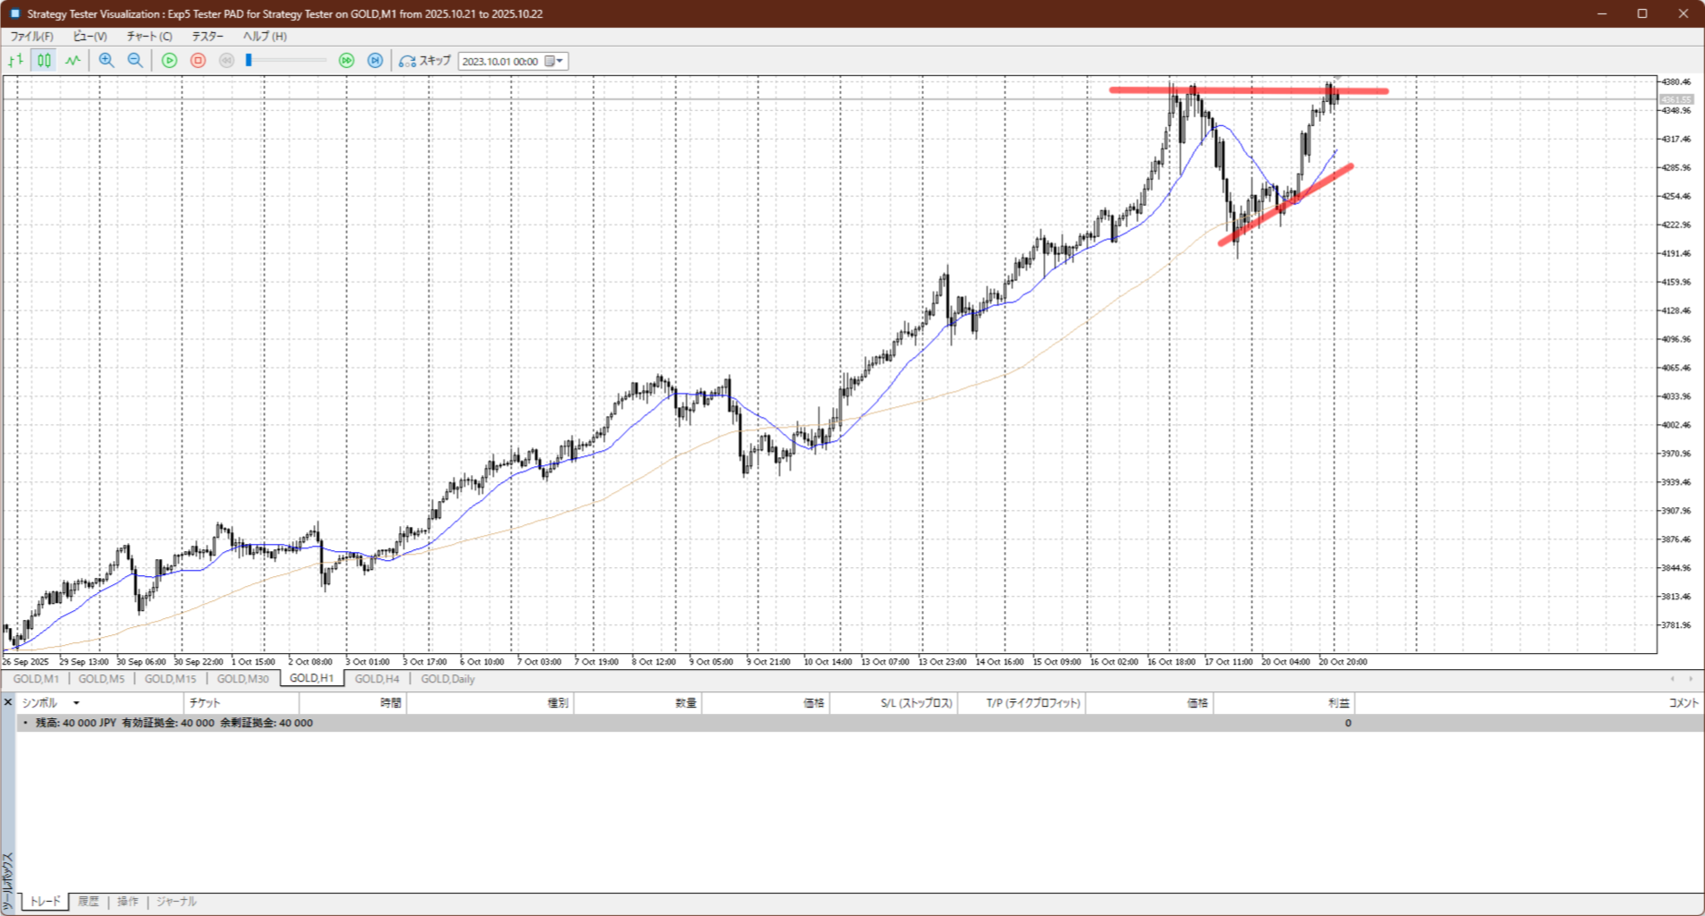1705x916 pixels.
Task: Select the candlestick chart mode
Action: (x=44, y=61)
